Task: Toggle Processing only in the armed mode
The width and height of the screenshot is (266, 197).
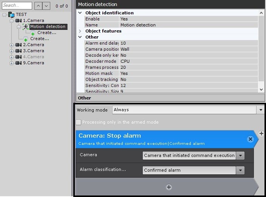Action: coord(79,122)
